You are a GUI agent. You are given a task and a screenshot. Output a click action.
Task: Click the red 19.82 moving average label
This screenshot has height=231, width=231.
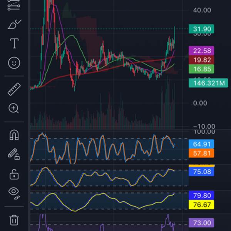(x=201, y=60)
